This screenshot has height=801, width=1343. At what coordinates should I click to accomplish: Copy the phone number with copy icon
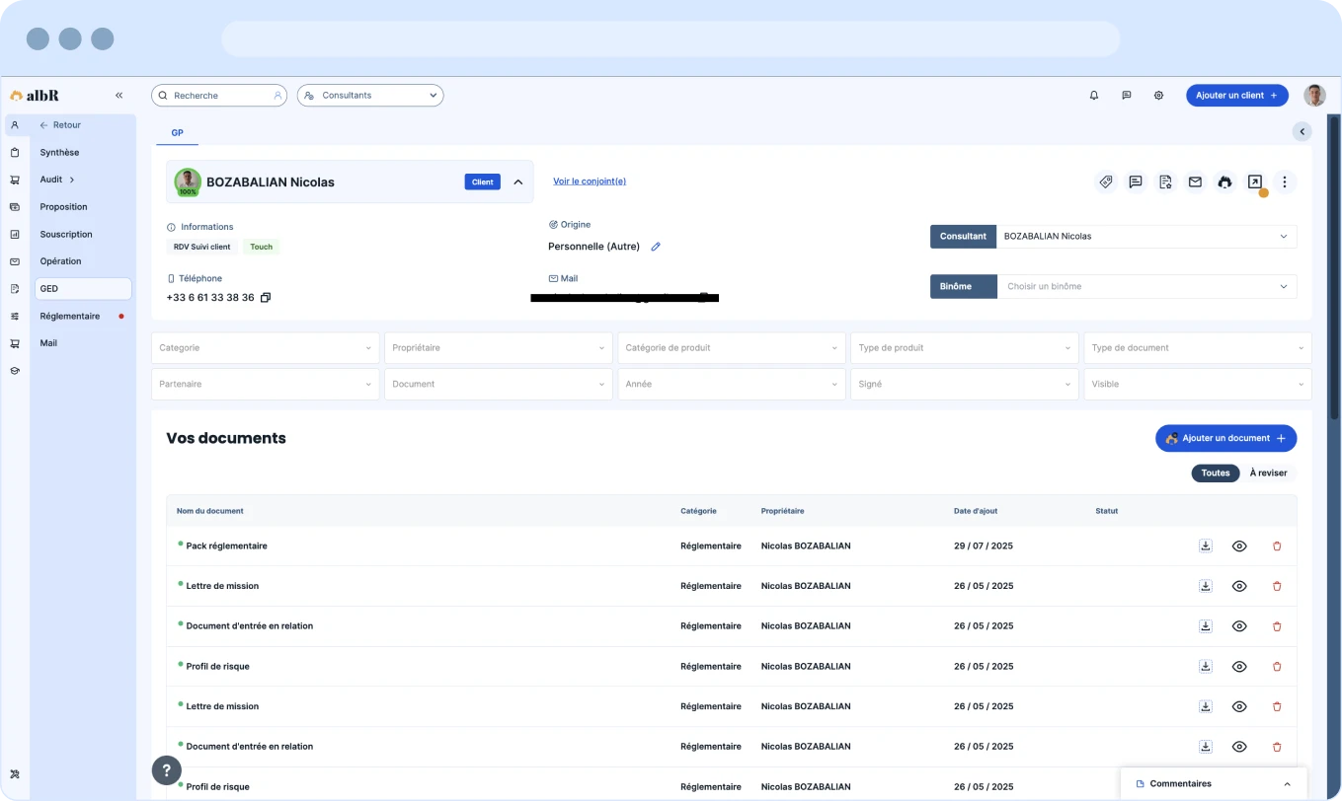265,298
